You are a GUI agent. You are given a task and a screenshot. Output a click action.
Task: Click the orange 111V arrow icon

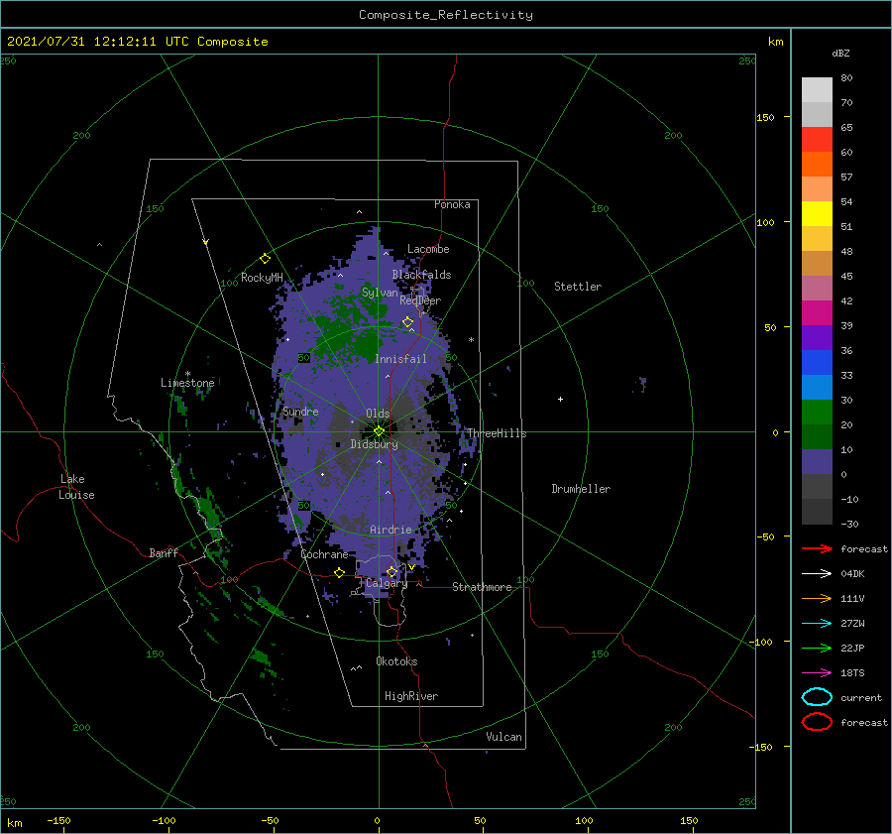817,598
